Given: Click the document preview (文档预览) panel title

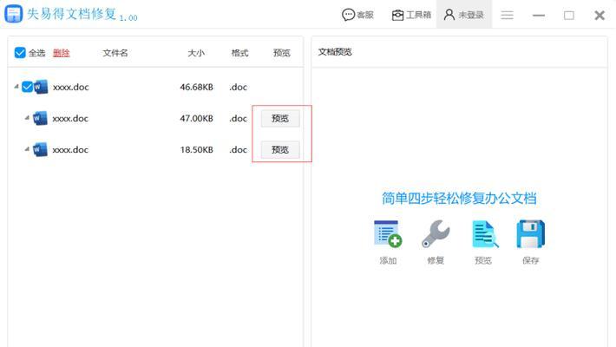Looking at the screenshot, I should point(335,52).
